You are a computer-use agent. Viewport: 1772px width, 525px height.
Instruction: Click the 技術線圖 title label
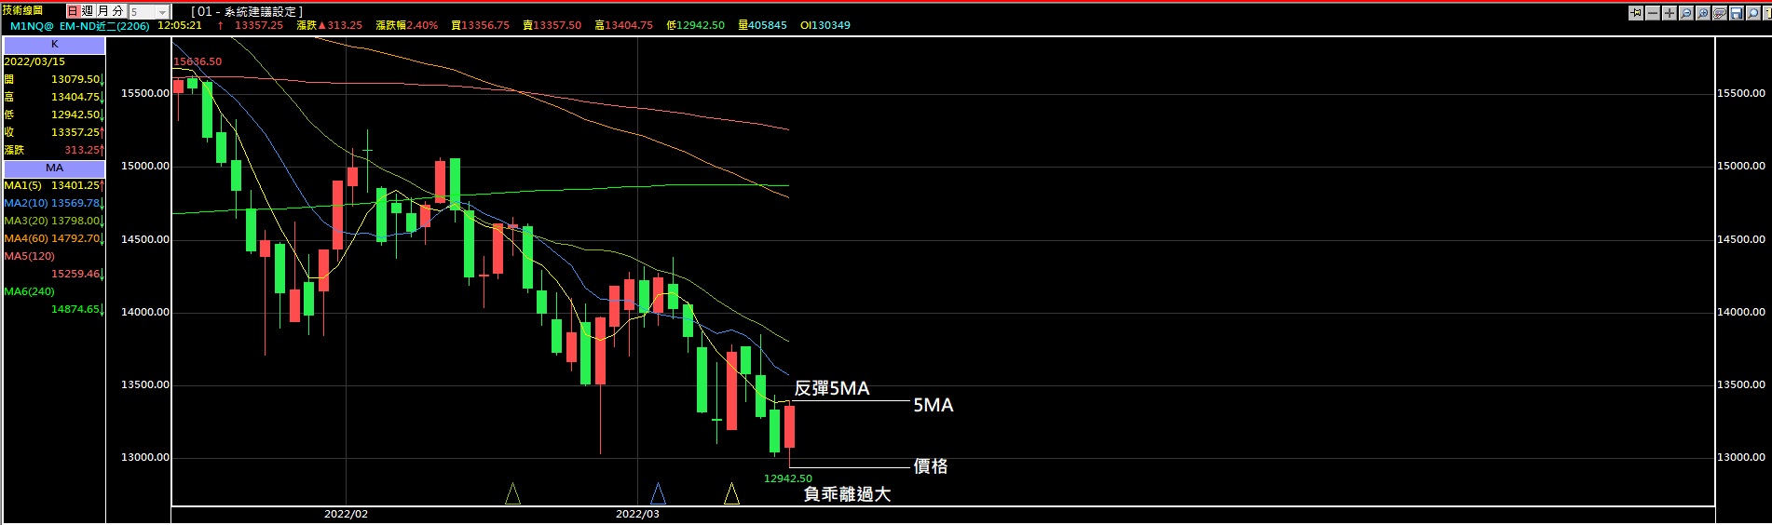click(x=22, y=10)
